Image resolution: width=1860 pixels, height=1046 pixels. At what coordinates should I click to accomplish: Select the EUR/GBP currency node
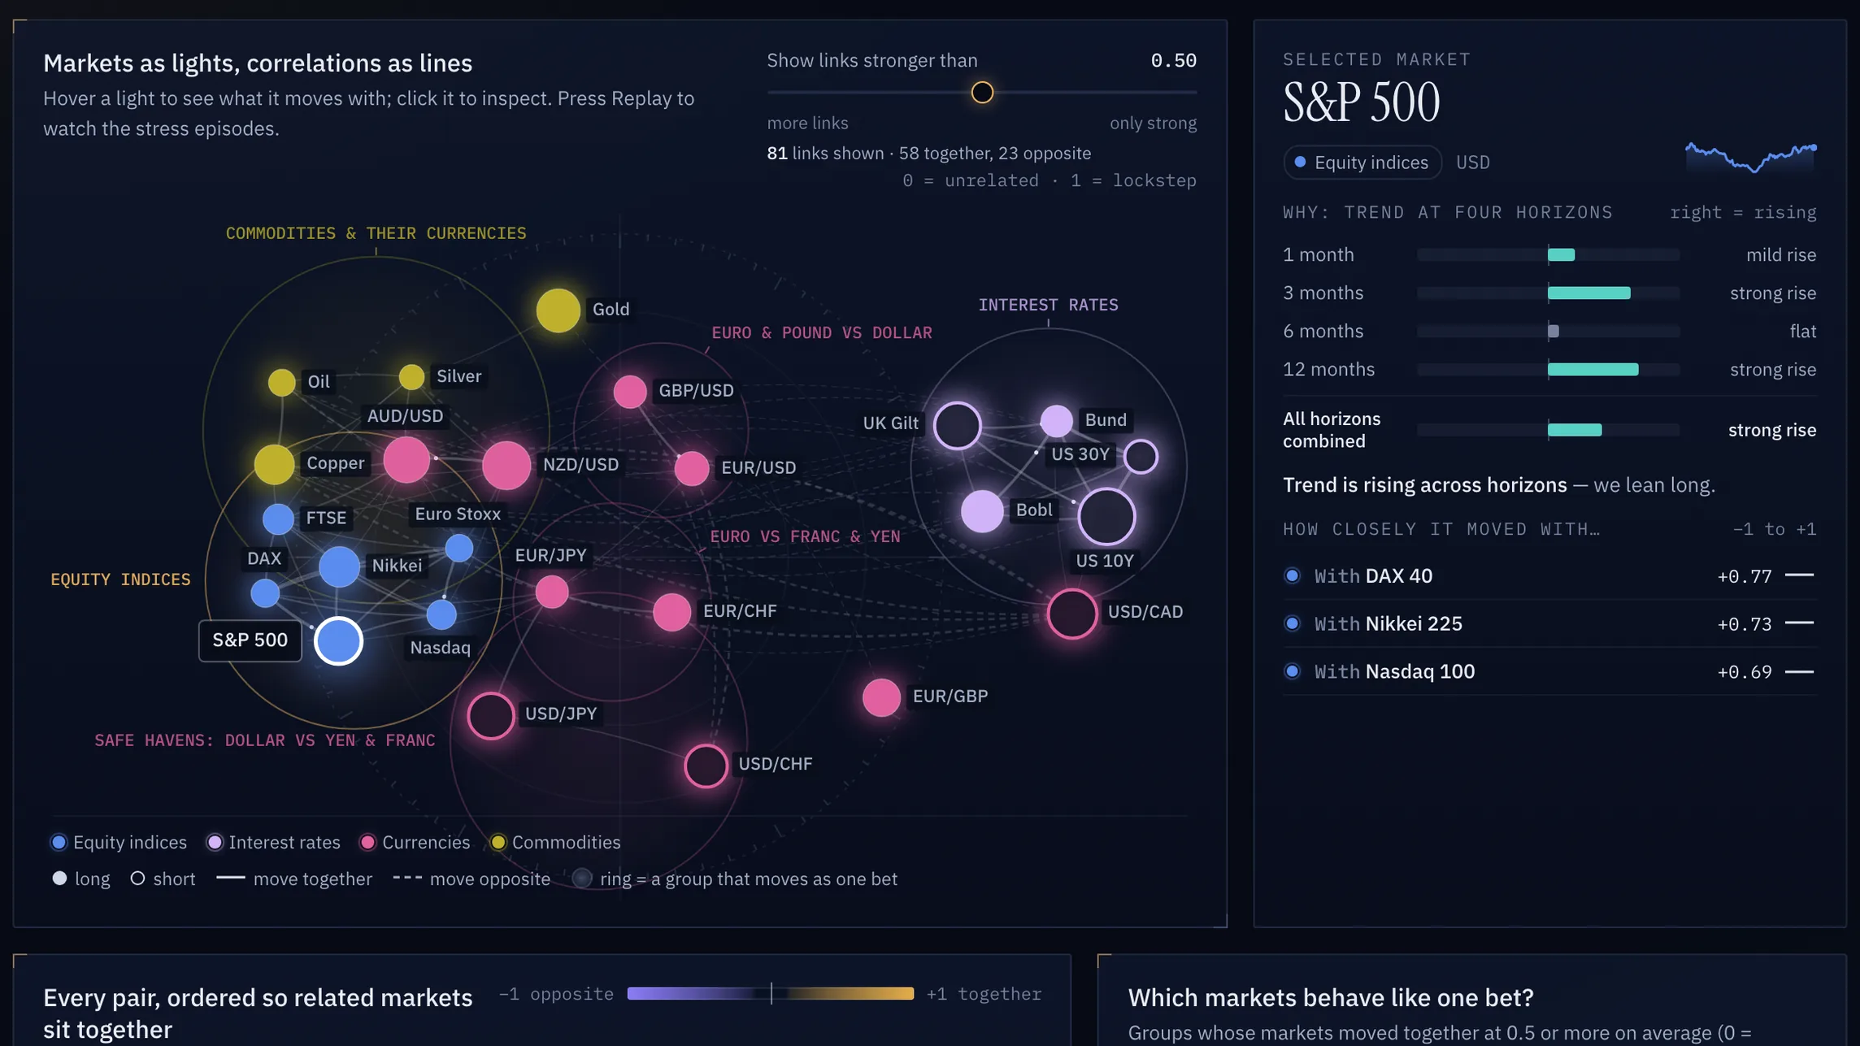pyautogui.click(x=881, y=697)
